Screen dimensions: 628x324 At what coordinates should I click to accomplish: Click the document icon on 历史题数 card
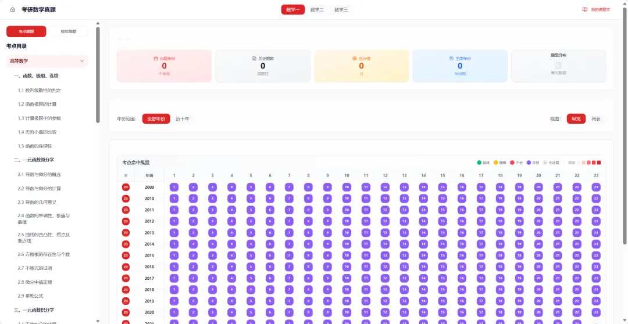[x=254, y=59]
